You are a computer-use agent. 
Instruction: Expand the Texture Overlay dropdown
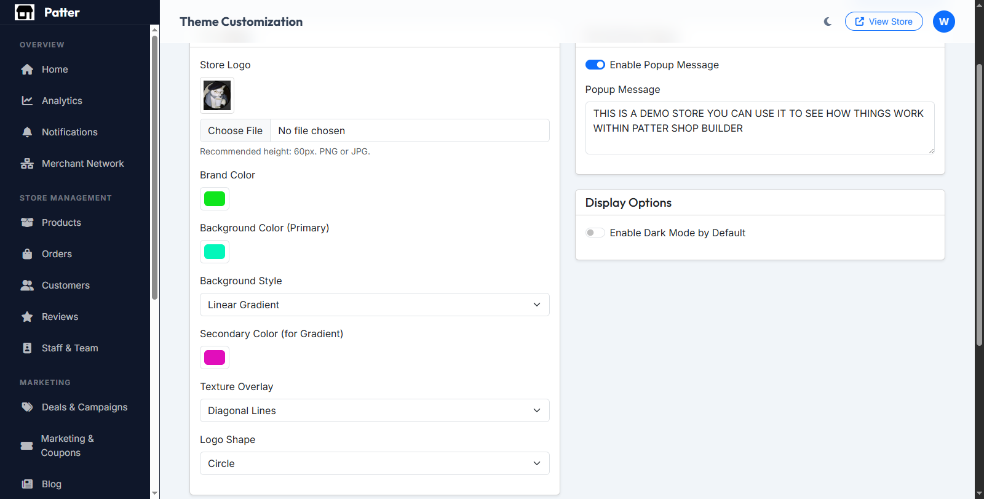374,410
